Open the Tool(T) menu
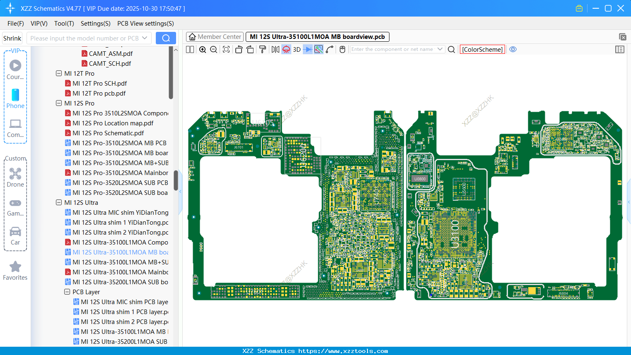631x355 pixels. tap(64, 24)
